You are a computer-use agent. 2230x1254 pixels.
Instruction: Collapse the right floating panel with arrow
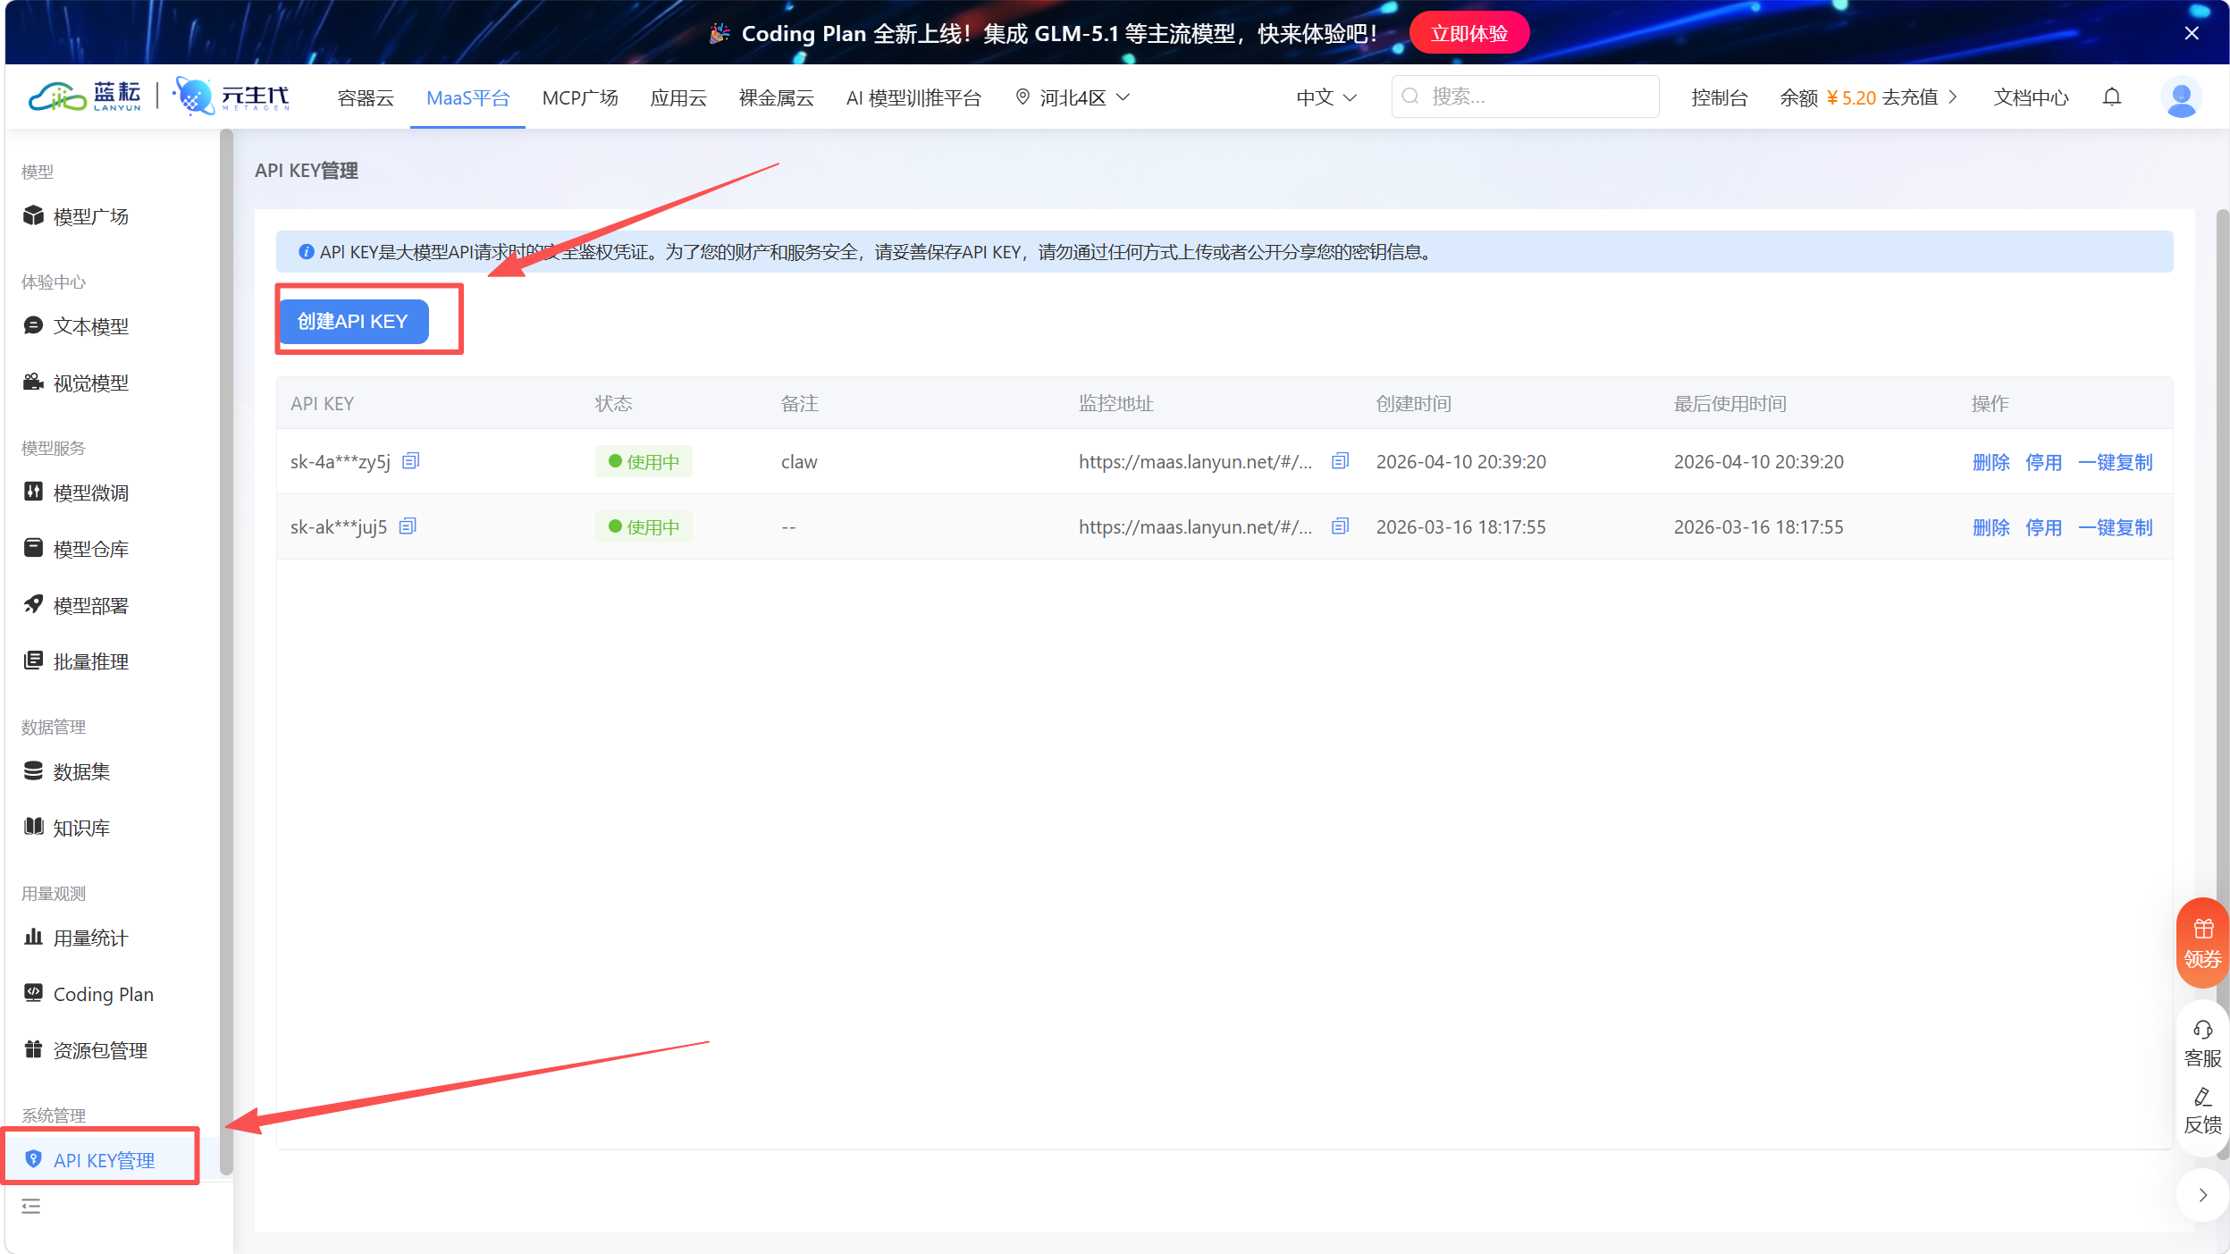[x=2202, y=1195]
